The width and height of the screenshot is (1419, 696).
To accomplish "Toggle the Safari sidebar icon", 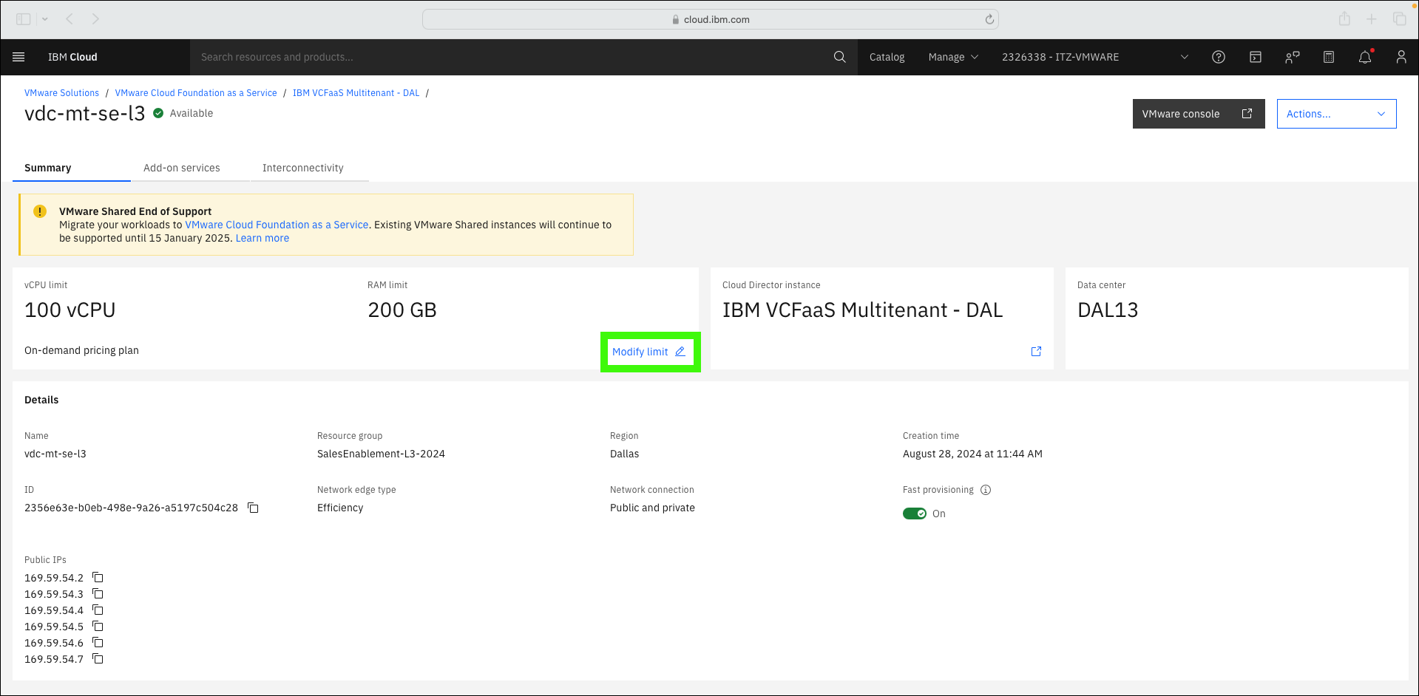I will click(24, 19).
